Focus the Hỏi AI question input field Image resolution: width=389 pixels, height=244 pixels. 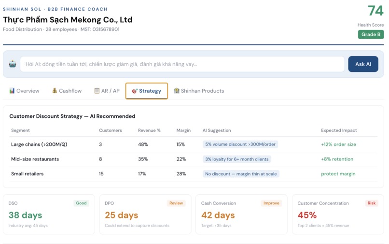pyautogui.click(x=182, y=64)
